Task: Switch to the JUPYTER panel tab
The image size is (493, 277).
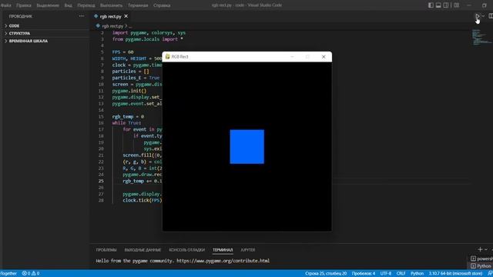Action: [x=248, y=250]
